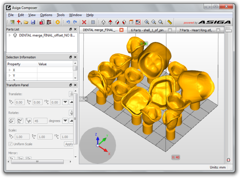Open the File menu

(11, 15)
